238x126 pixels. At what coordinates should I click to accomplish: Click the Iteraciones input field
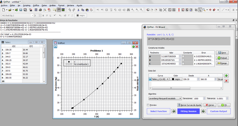click(198, 99)
